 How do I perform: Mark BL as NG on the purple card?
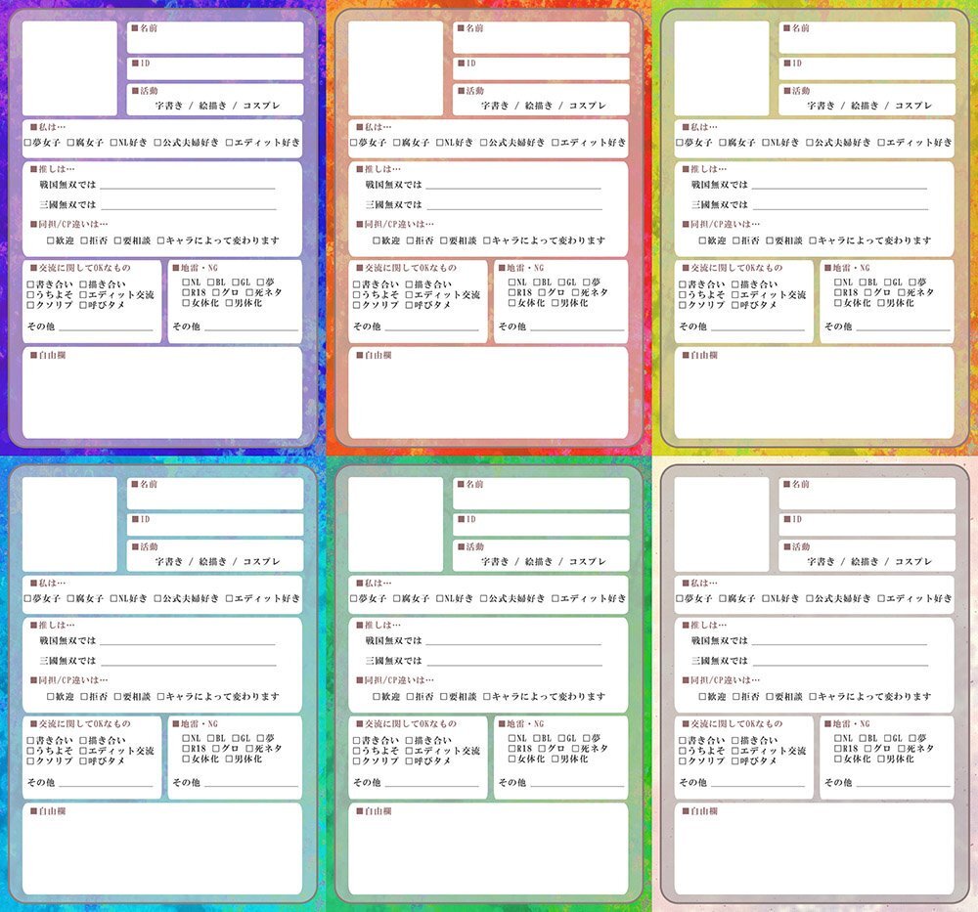point(211,282)
